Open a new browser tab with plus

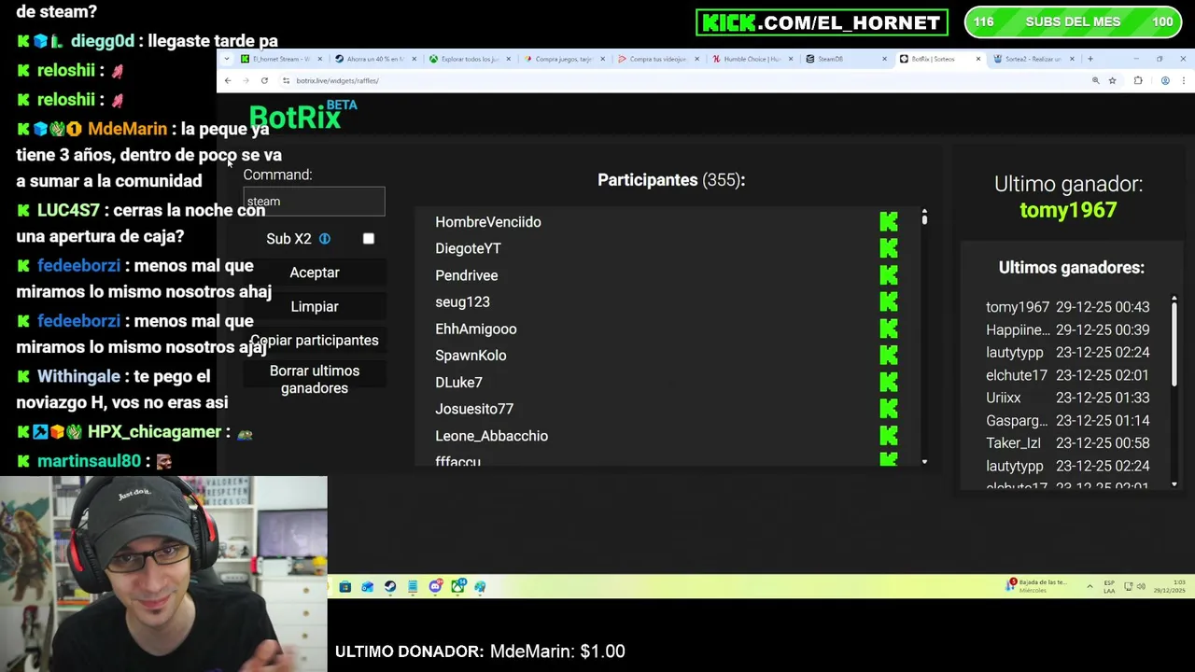coord(1090,59)
